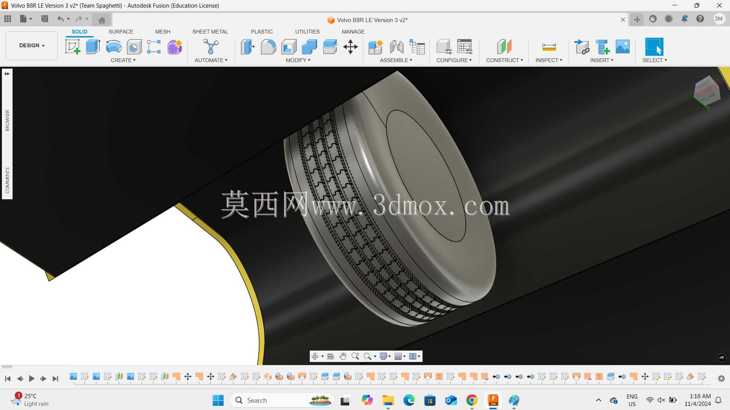Activate the Select window tool

(x=654, y=47)
